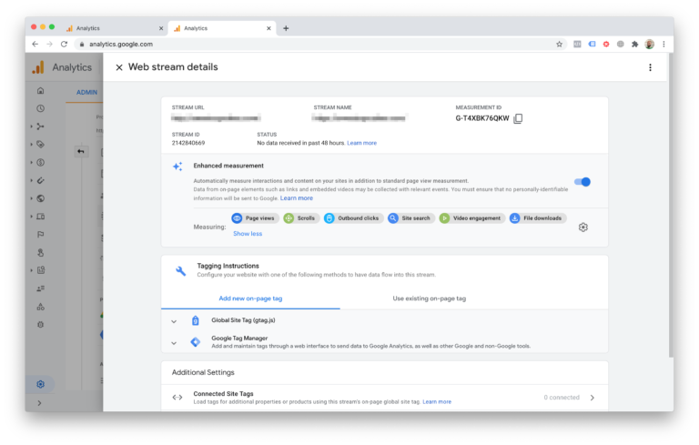
Task: Click the Admin gear at sidebar bottom
Action: point(41,384)
